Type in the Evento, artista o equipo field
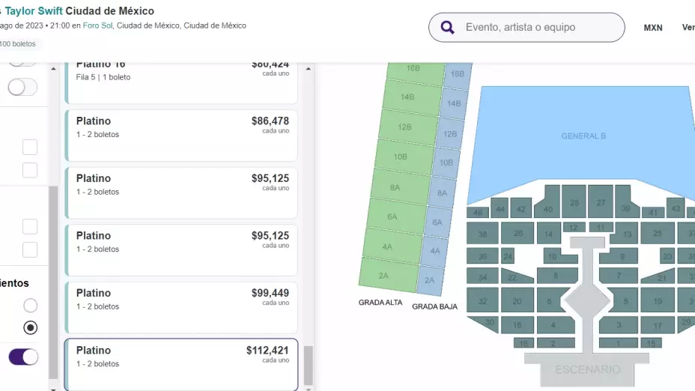 point(539,28)
